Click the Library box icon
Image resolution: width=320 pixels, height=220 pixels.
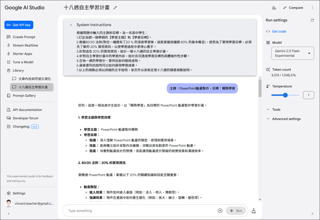tap(8, 70)
